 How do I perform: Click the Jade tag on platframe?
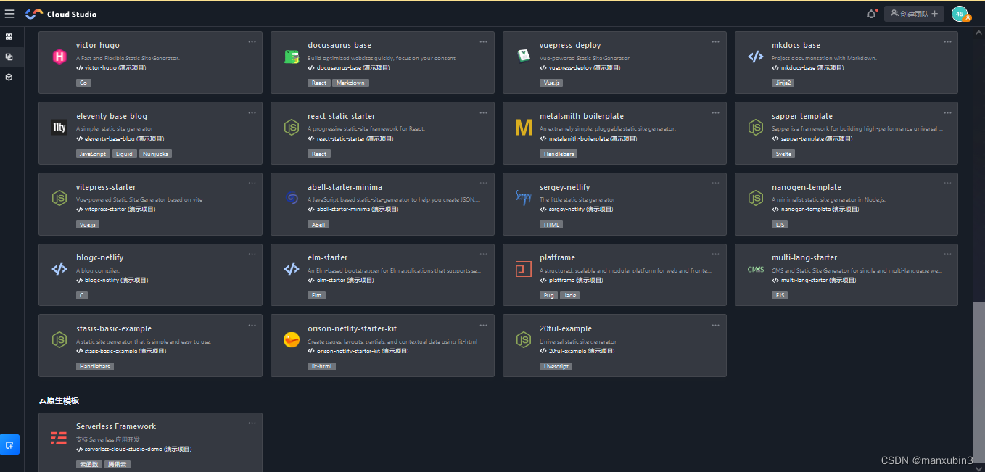pos(569,295)
